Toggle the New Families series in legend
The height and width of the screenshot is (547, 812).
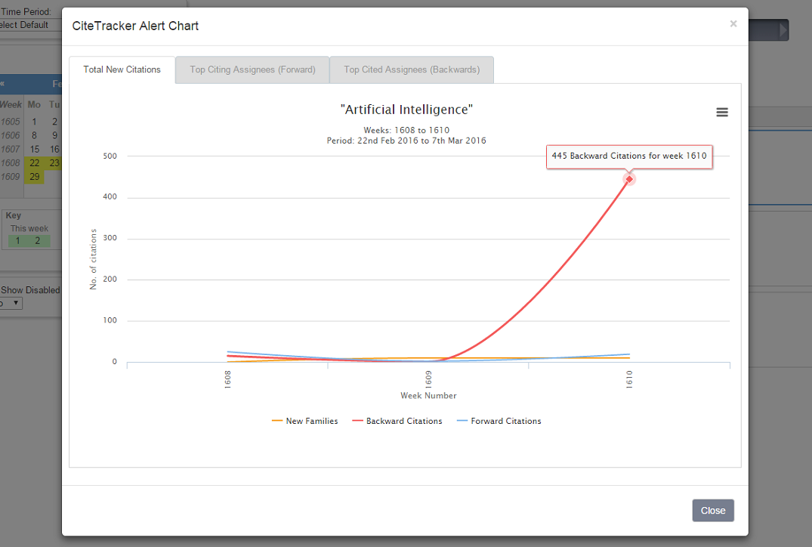point(304,421)
